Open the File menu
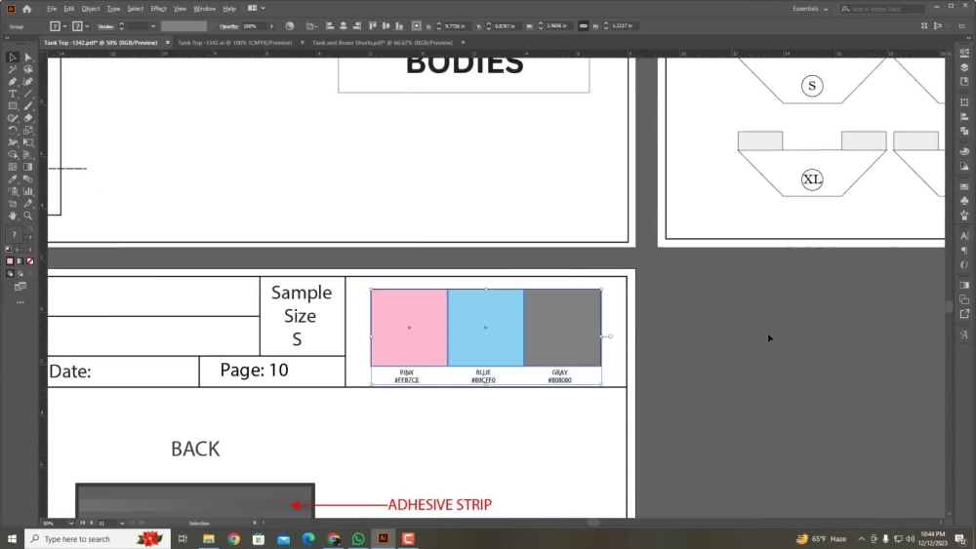The image size is (976, 549). (52, 9)
